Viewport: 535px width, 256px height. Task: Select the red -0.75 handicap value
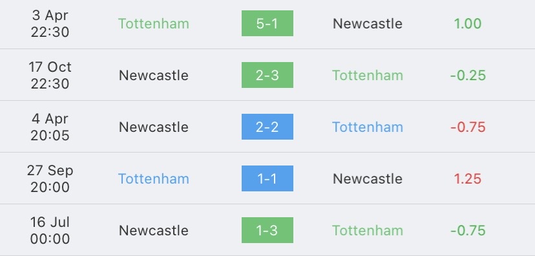click(468, 127)
